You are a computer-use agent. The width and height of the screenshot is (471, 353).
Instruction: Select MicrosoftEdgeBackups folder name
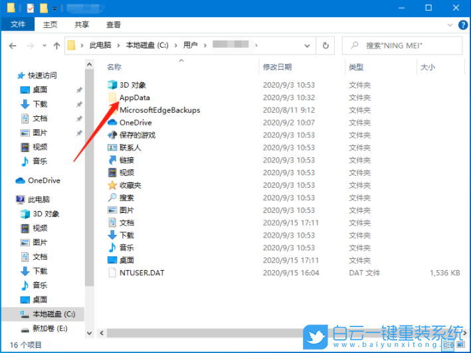click(x=160, y=110)
